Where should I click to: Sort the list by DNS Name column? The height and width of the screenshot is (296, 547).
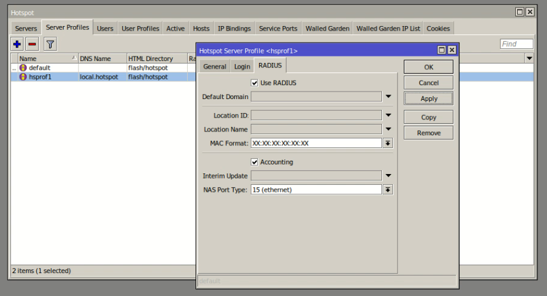101,58
